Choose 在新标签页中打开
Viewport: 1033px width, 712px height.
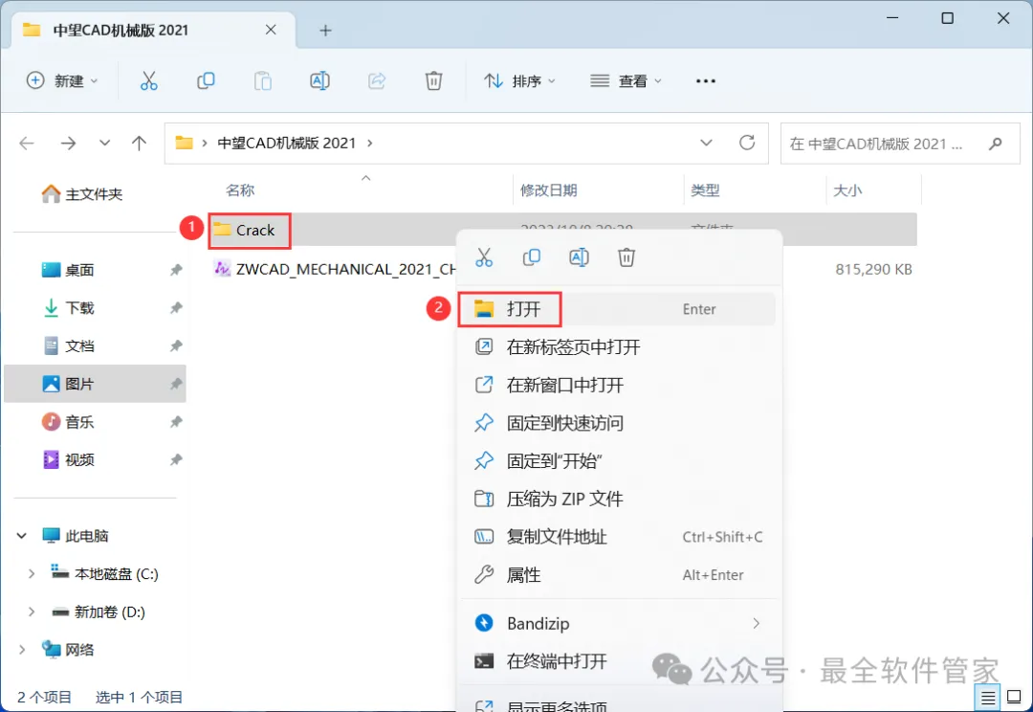pyautogui.click(x=617, y=347)
